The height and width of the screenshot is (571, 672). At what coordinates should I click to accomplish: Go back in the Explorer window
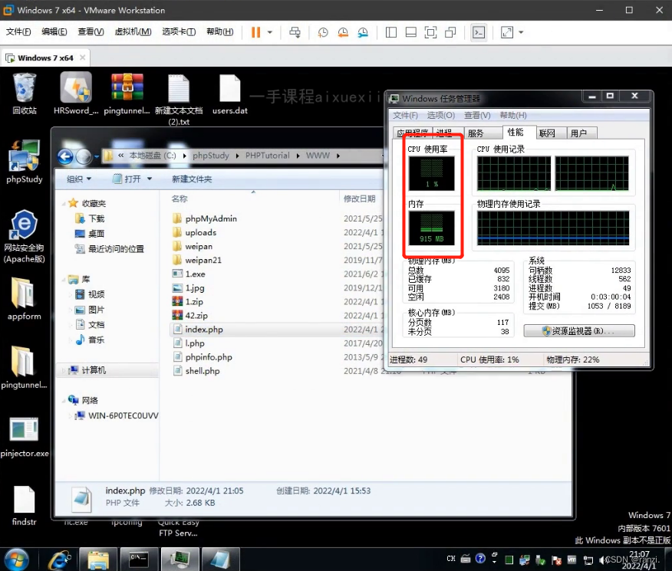(65, 156)
